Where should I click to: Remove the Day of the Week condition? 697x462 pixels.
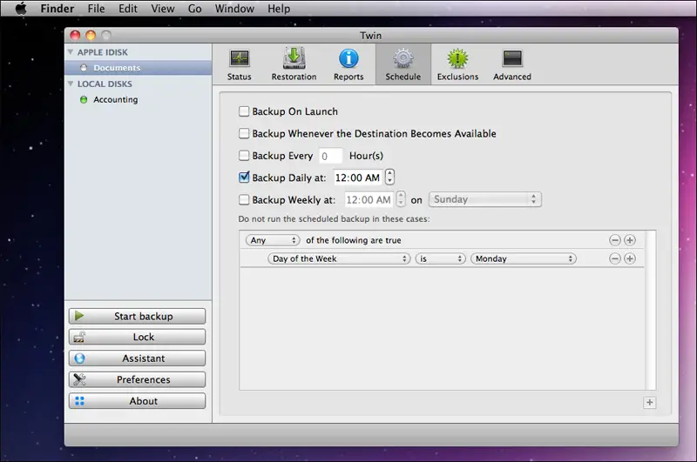pos(615,258)
